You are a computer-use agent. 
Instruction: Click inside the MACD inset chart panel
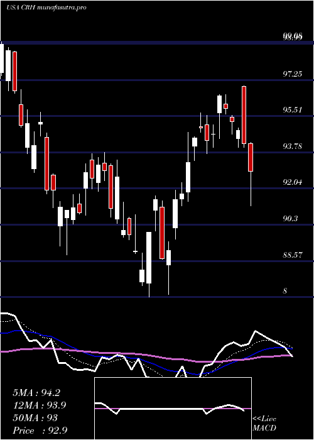click(x=173, y=409)
